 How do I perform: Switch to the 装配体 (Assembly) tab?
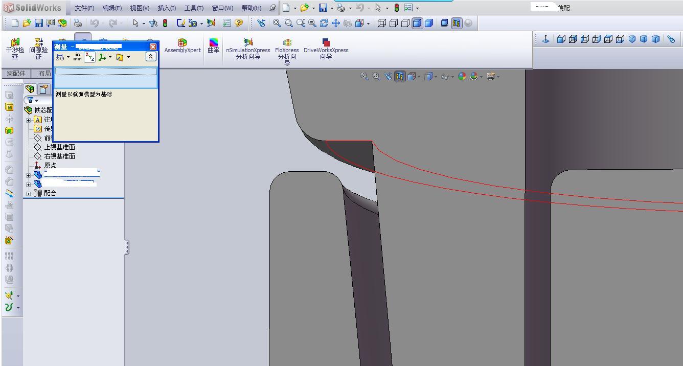point(16,74)
